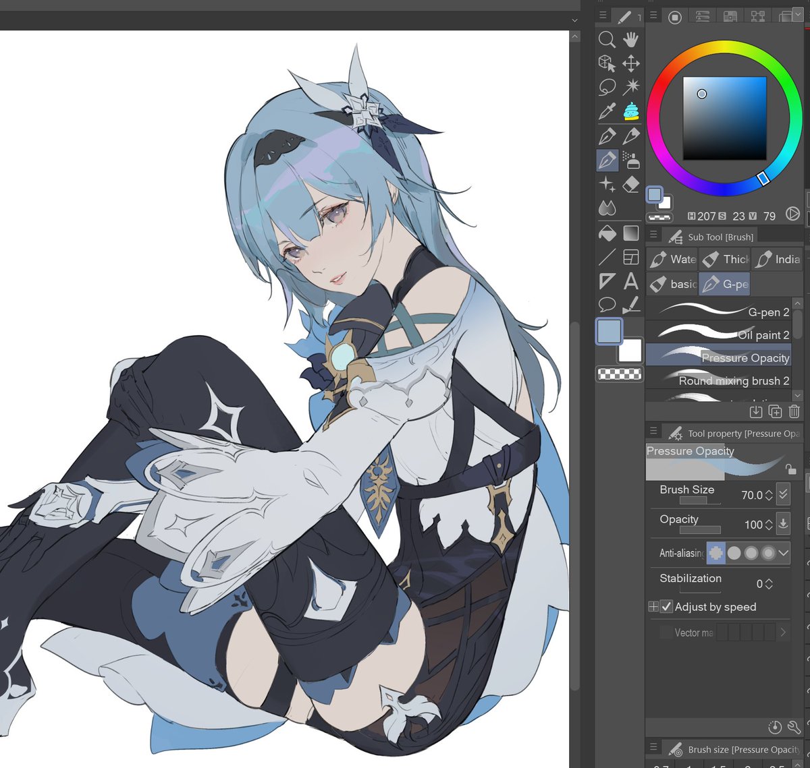Toggle the small transparent color under wheel

(x=659, y=217)
